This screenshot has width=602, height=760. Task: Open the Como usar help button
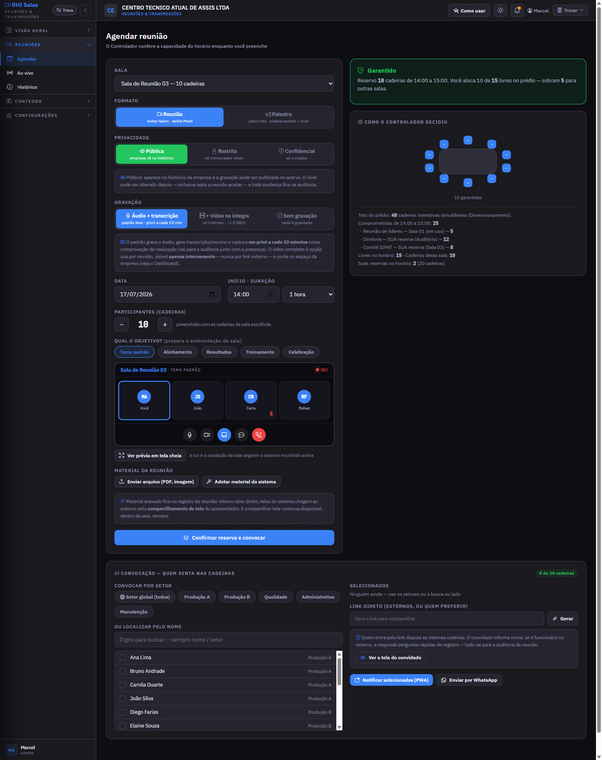point(469,10)
